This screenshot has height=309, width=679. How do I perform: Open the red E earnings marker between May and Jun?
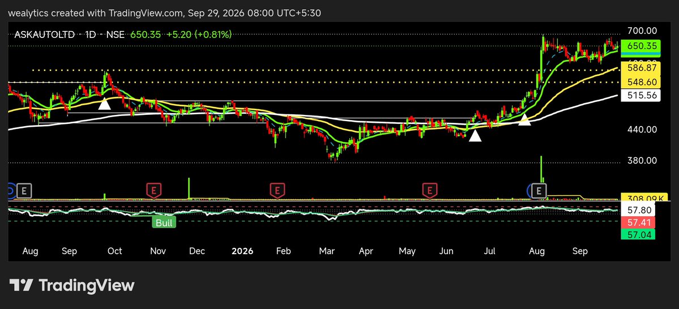[430, 190]
